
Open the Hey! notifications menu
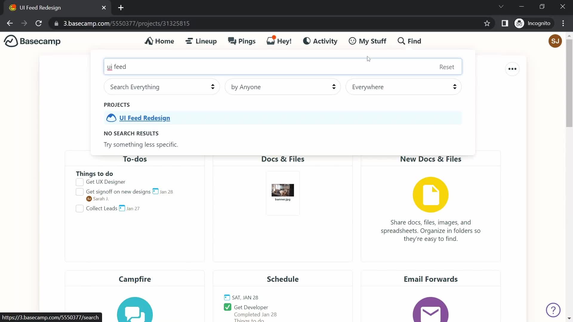point(279,41)
